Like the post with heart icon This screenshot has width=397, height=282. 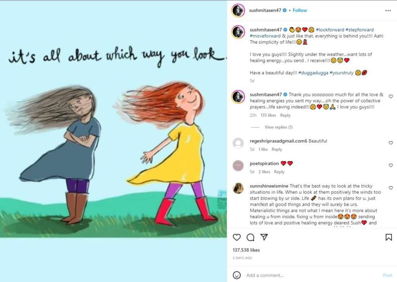(236, 237)
